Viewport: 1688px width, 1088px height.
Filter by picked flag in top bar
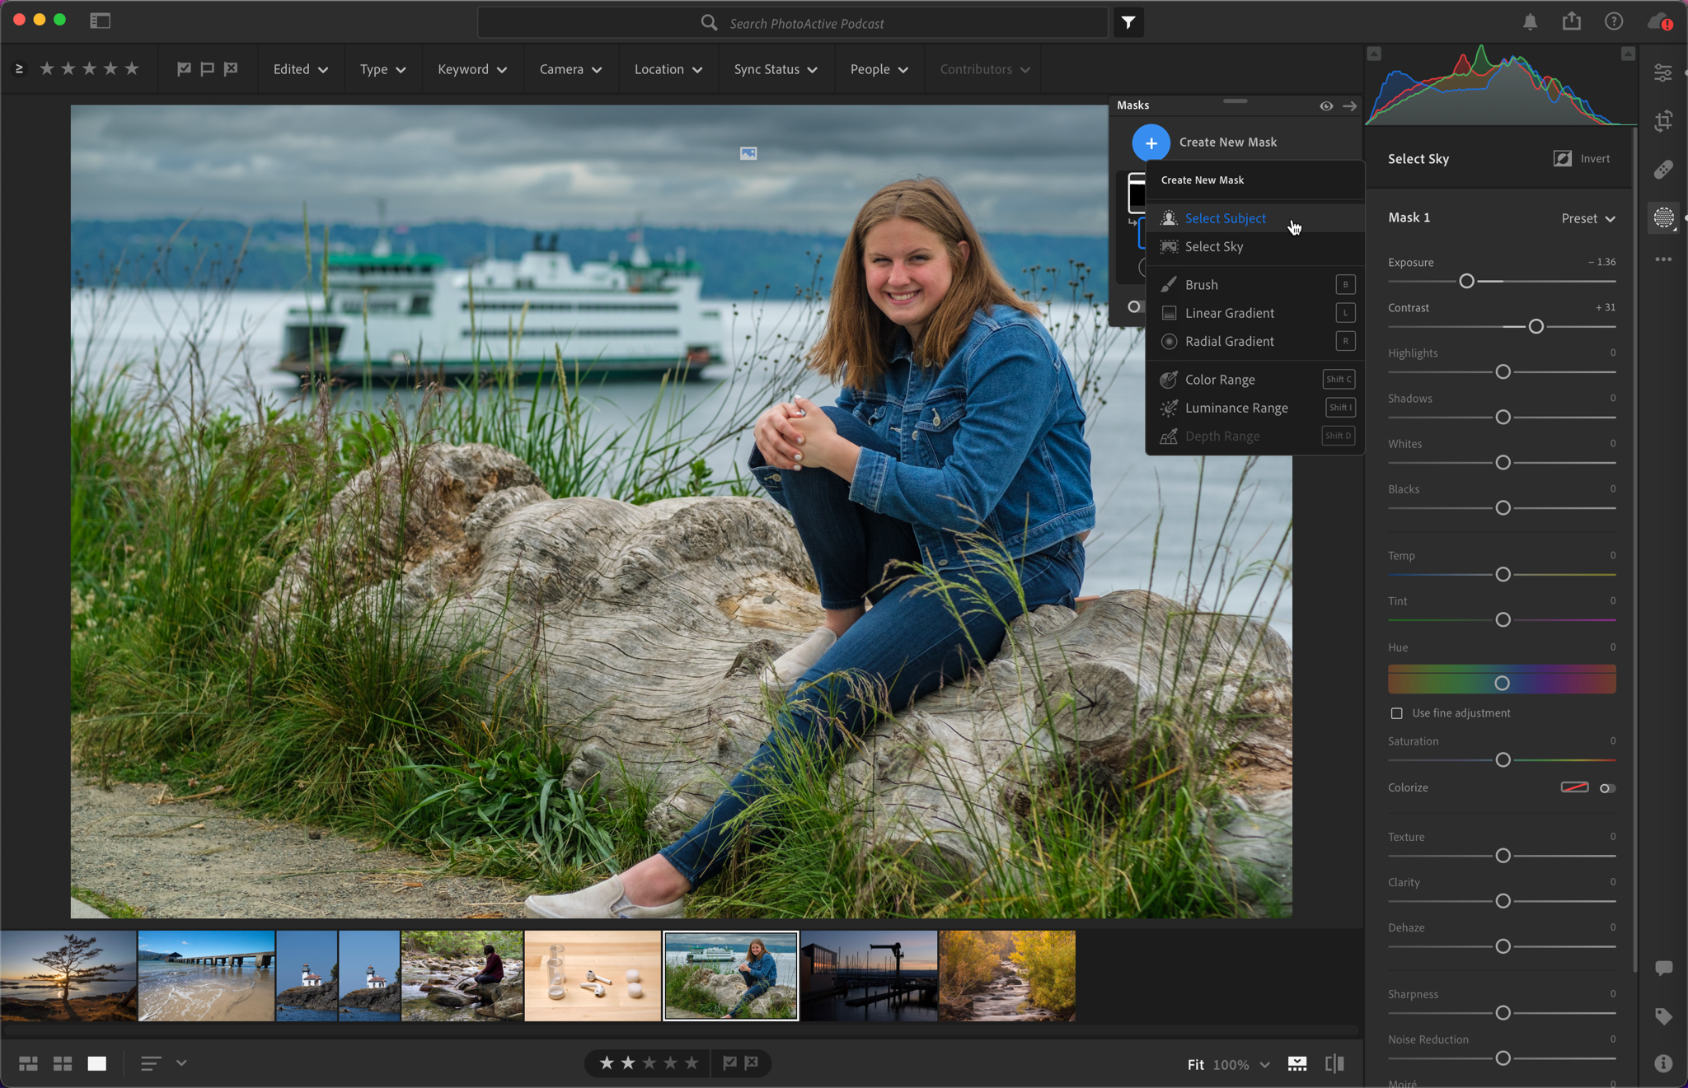point(184,69)
